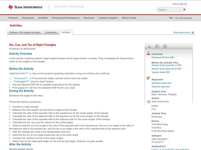Click the TI-83 Plus Family device text
201x150 pixels.
click(160, 124)
